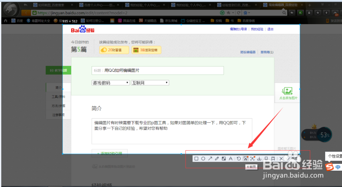Image resolution: width=342 pixels, height=187 pixels.
Task: Select the rectangle drawing tool in screenshot toolbar
Action: tap(196, 158)
